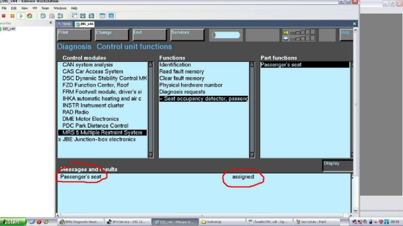Click the red Power Off toolbar icon
This screenshot has height=226, width=403.
click(x=4, y=16)
